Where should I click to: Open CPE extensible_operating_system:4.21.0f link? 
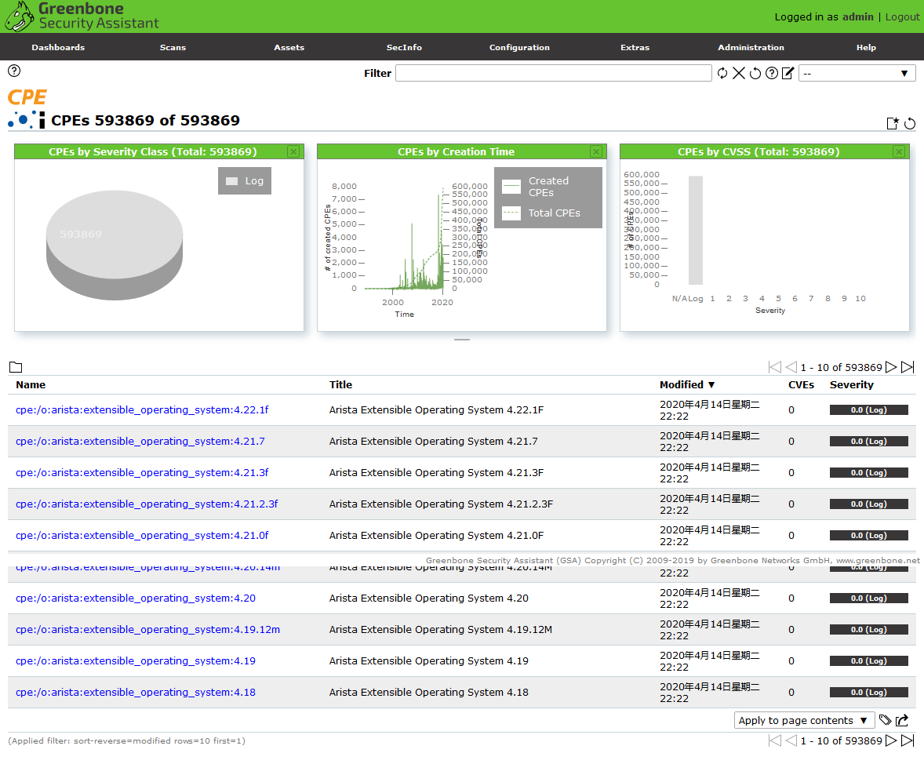(x=142, y=535)
